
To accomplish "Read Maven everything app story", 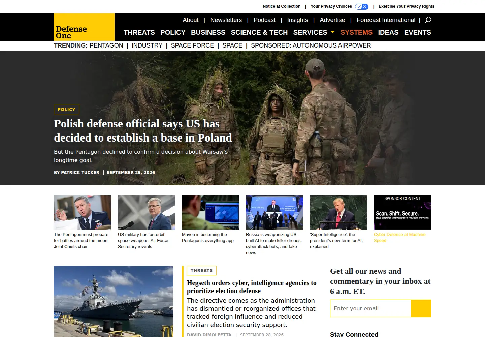I will click(208, 238).
